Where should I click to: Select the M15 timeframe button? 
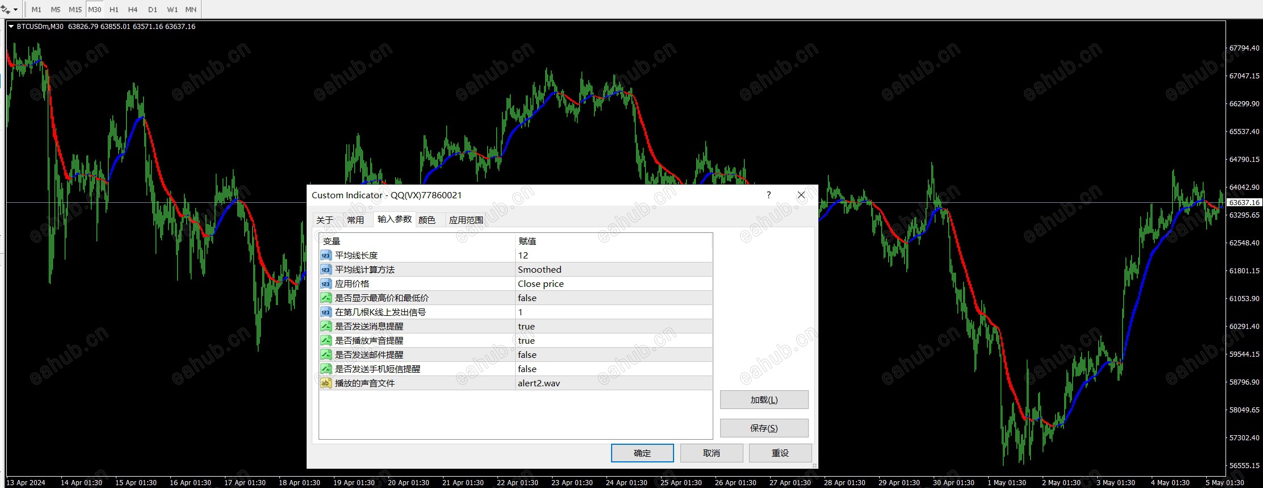[76, 10]
